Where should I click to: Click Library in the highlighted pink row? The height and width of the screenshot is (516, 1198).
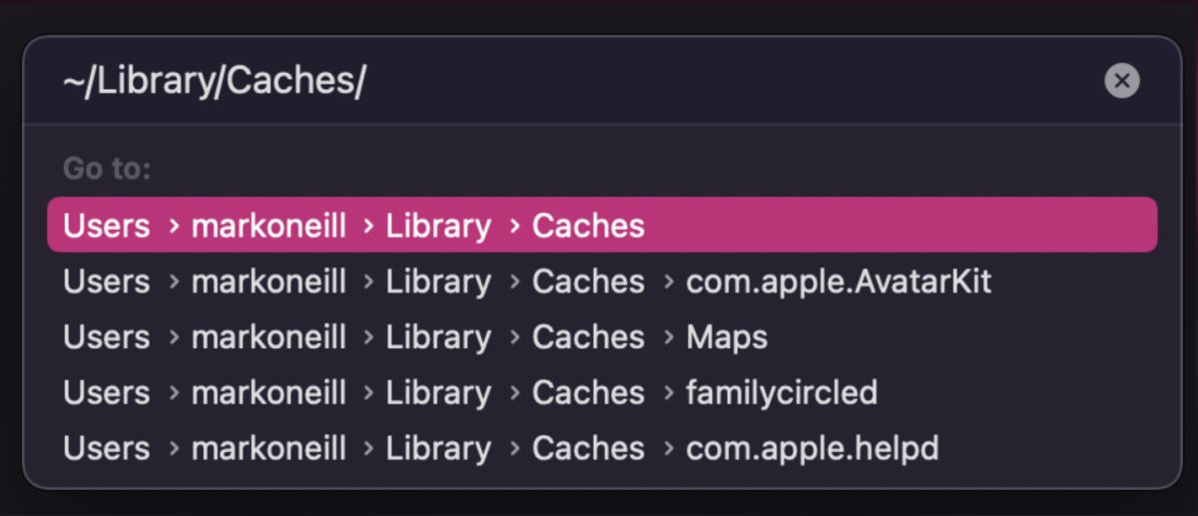click(438, 227)
